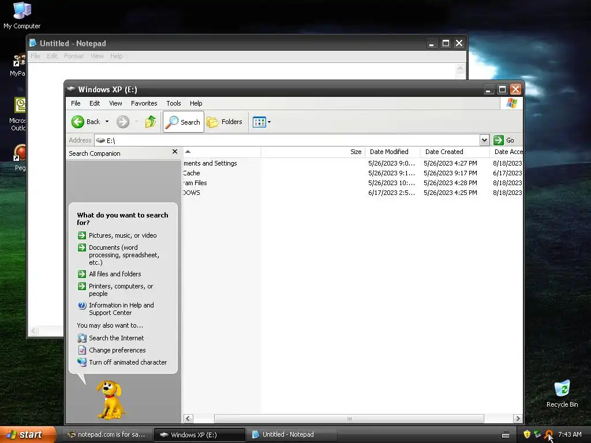This screenshot has height=443, width=591.
Task: Click Date Created value 5/26/2023 4:25 PM
Action: [450, 193]
